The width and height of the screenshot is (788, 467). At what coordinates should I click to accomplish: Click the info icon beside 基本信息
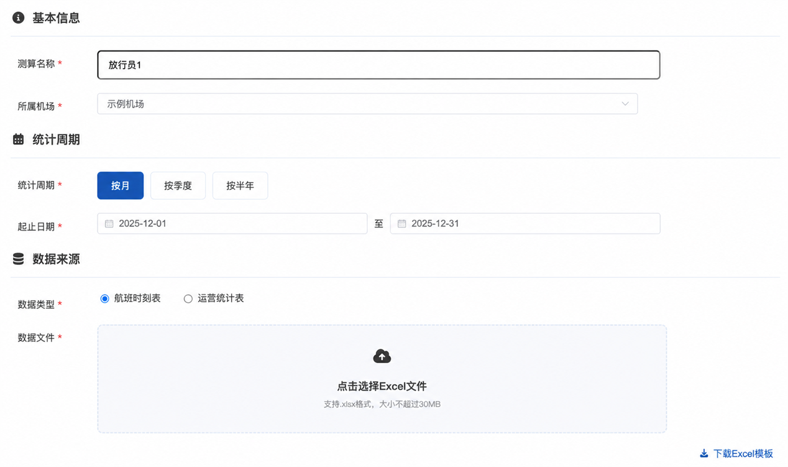(x=19, y=18)
